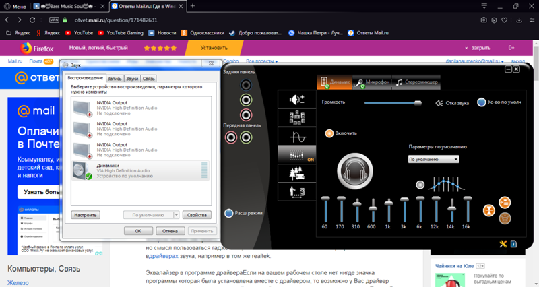Switch to the Запись tab
Image resolution: width=539 pixels, height=287 pixels.
point(115,79)
